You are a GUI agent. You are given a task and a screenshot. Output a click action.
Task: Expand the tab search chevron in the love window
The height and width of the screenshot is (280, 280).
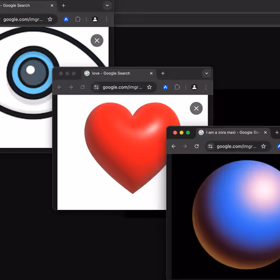click(x=207, y=73)
